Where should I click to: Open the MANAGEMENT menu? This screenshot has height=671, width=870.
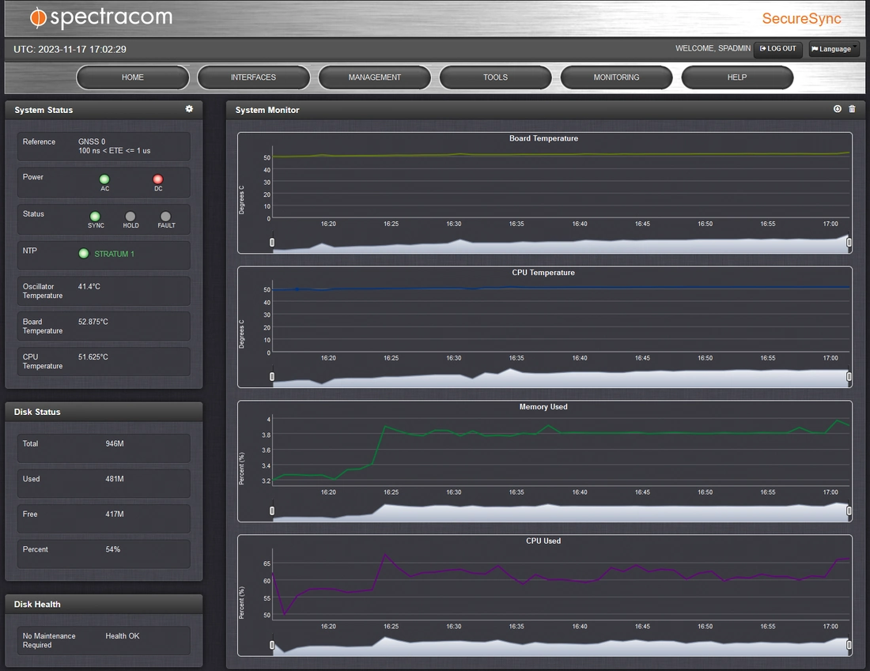[375, 77]
